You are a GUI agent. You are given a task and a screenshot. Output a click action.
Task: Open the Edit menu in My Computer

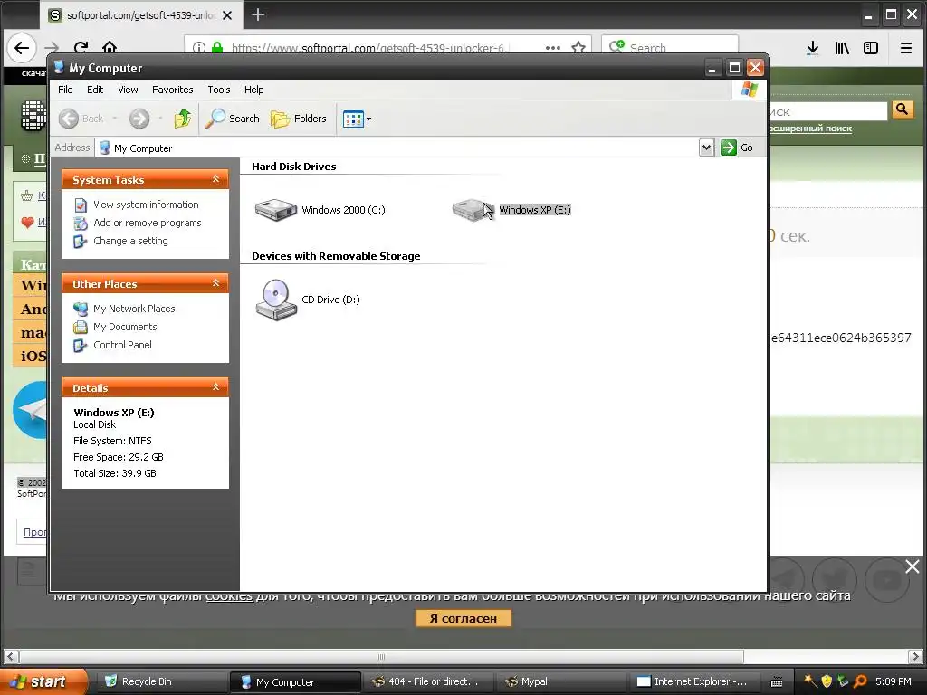pyautogui.click(x=95, y=90)
